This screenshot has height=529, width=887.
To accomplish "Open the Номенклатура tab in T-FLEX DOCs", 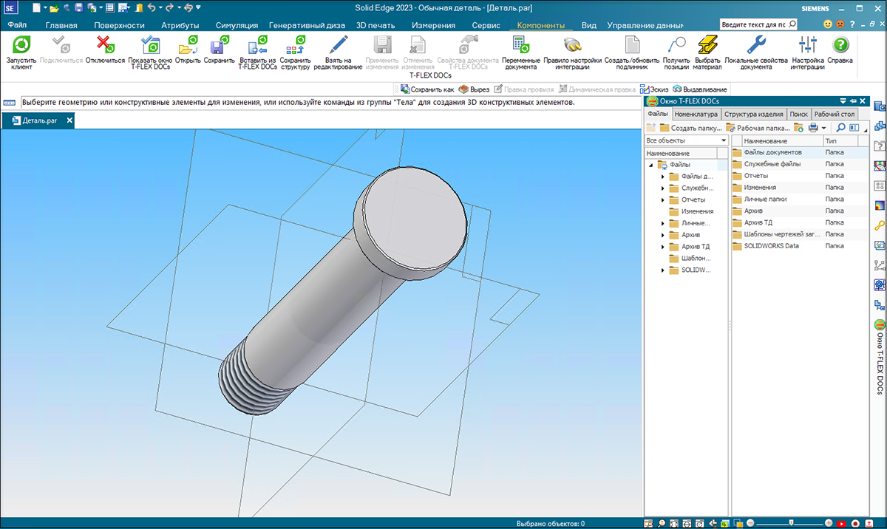I will click(696, 115).
